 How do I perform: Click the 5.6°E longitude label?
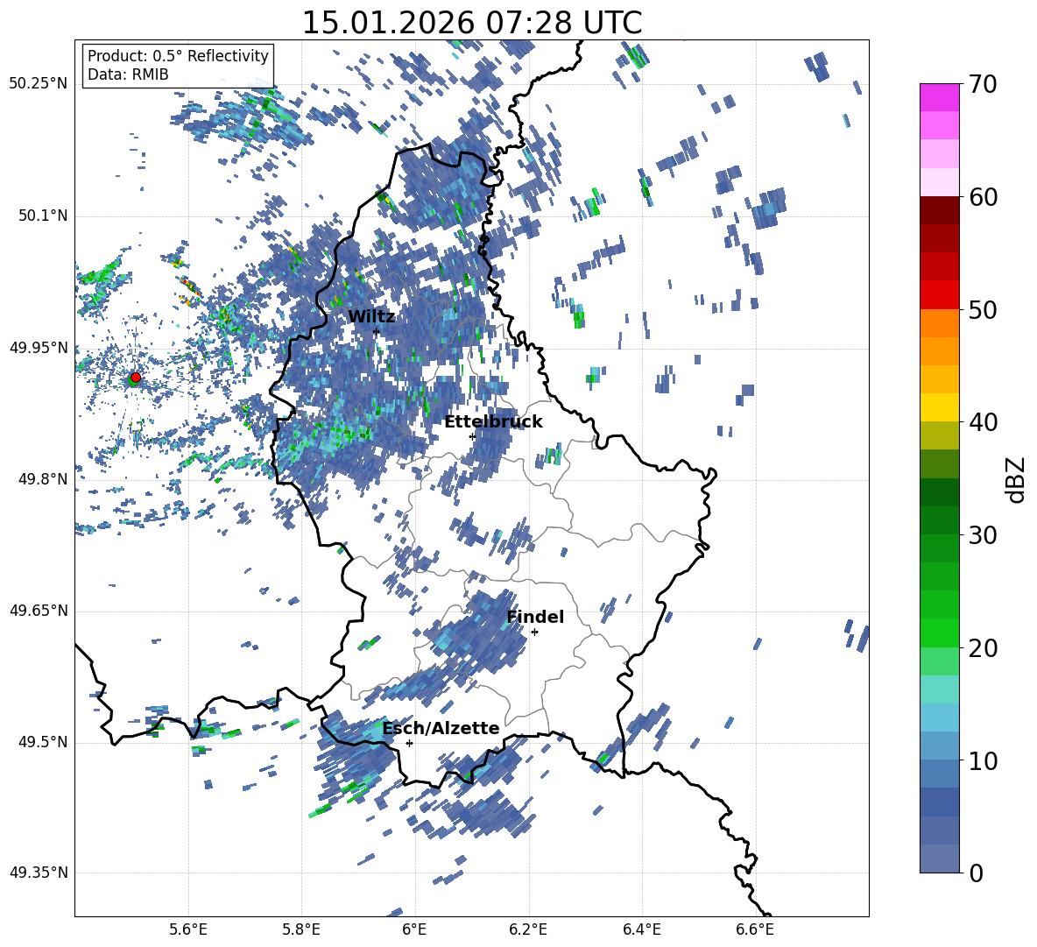[187, 929]
